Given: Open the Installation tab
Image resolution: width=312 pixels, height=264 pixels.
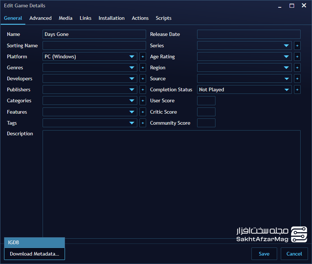Looking at the screenshot, I should pos(112,18).
